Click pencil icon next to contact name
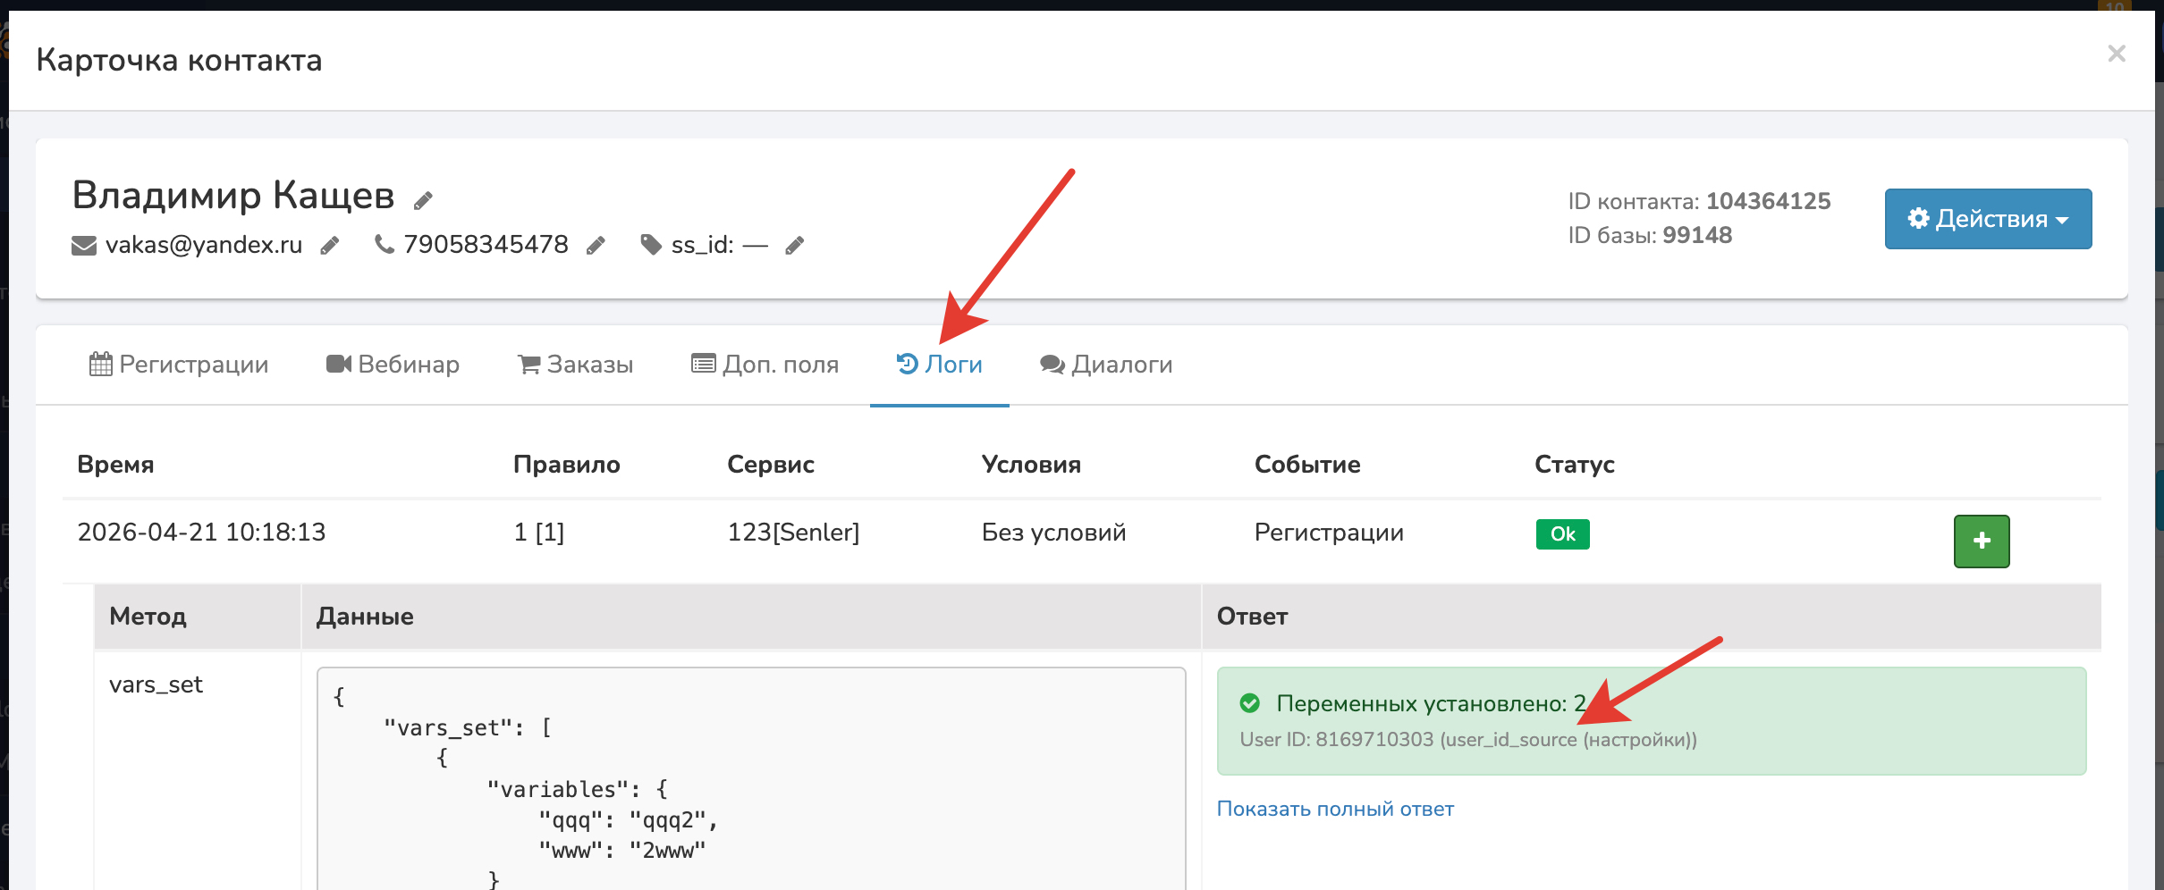The width and height of the screenshot is (2164, 890). coord(423,201)
